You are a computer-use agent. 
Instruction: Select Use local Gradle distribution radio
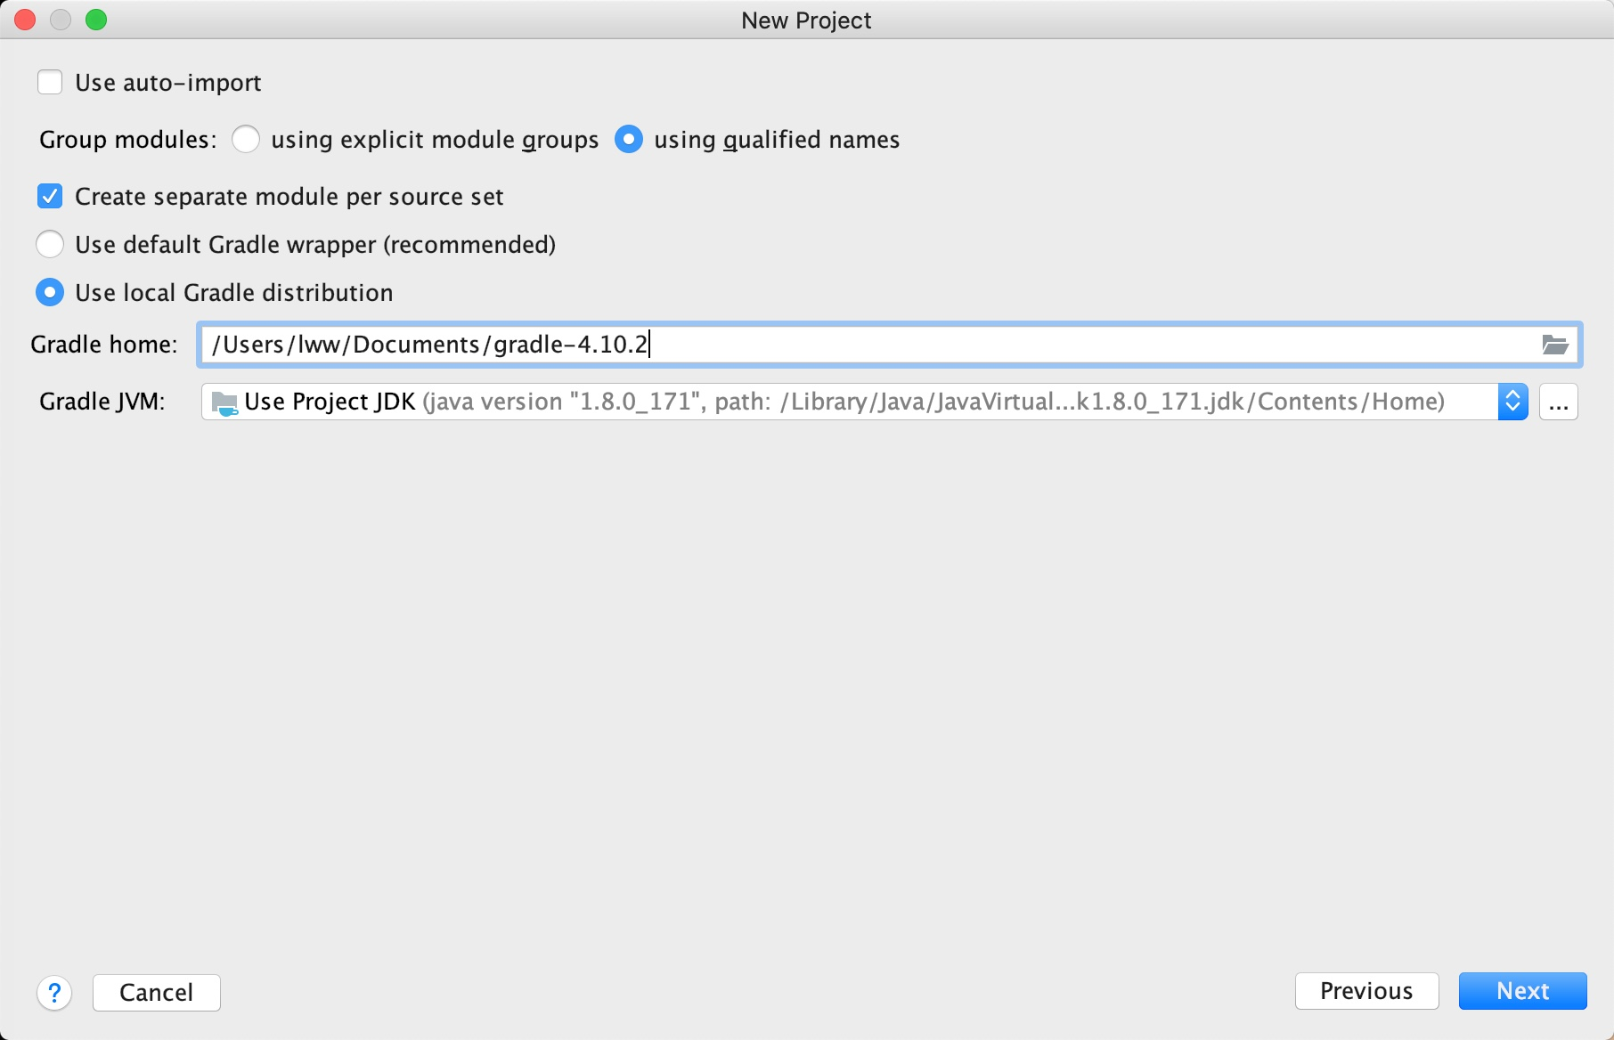[50, 293]
